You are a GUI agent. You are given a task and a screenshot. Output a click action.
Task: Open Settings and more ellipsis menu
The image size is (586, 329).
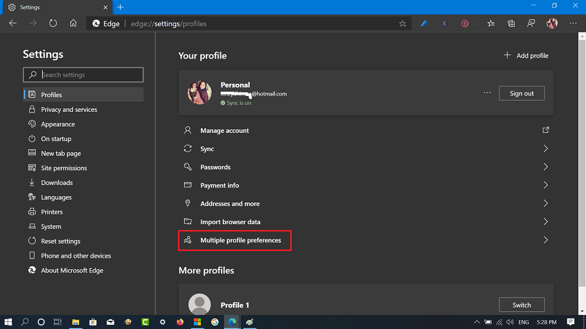(x=573, y=23)
